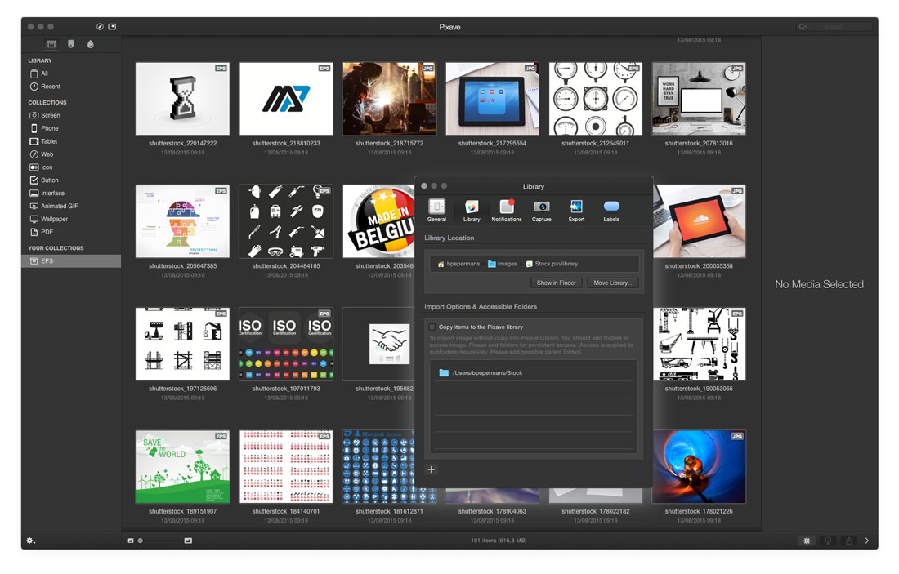Screen dimensions: 899x574
Task: Open the Library preferences tab
Action: [472, 210]
